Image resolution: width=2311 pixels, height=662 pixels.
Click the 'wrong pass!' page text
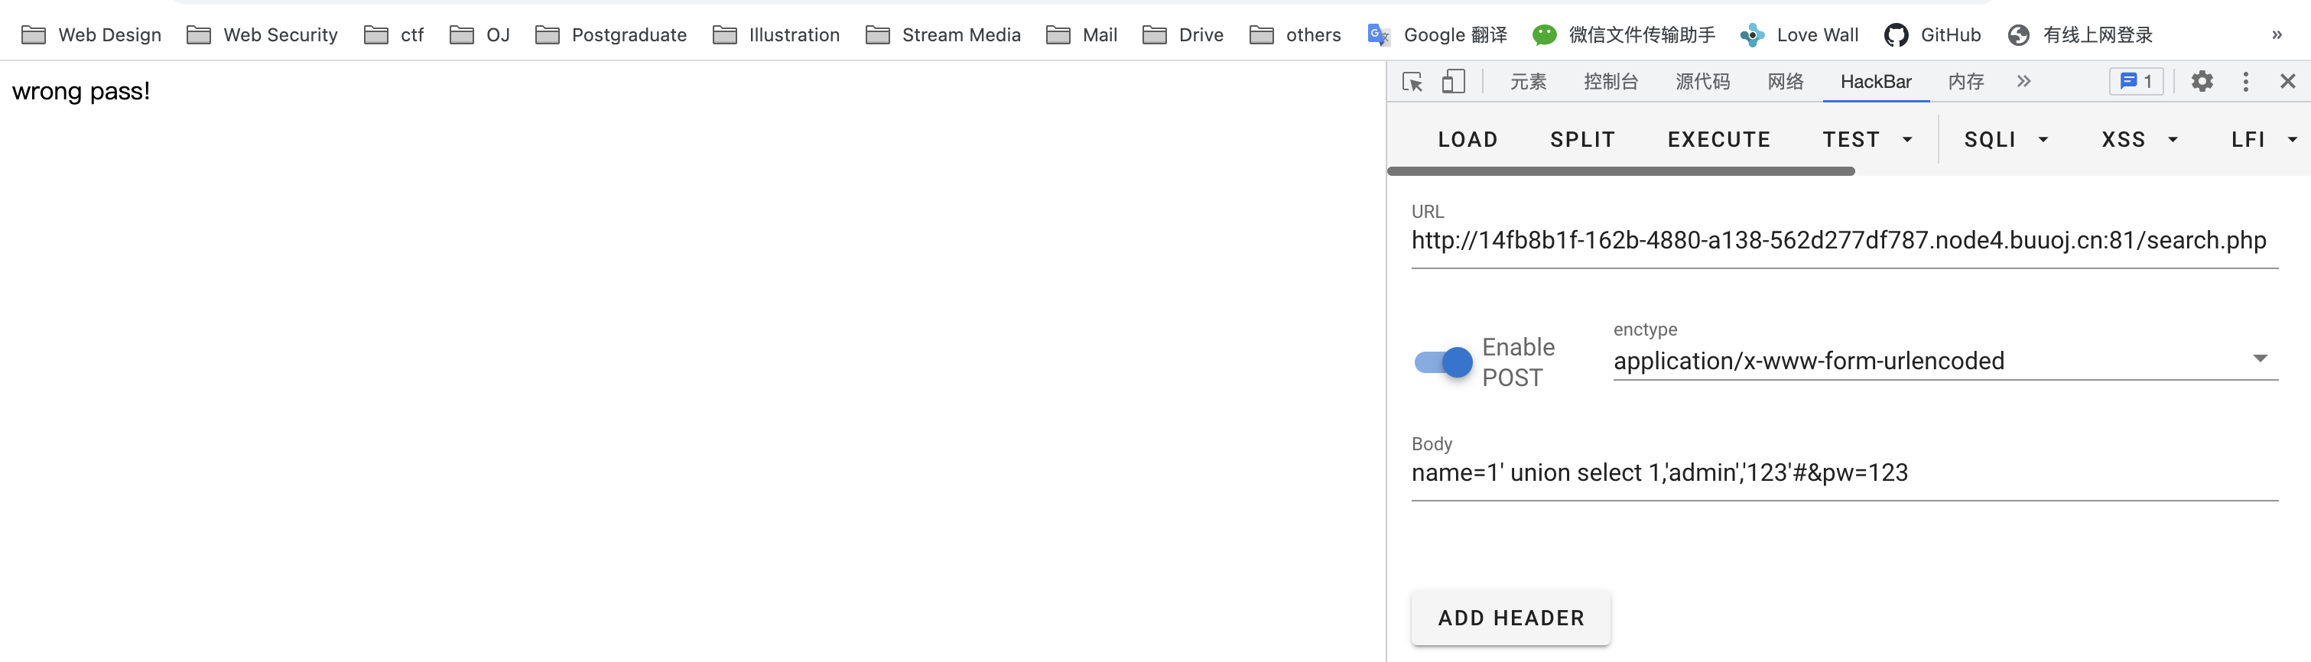pyautogui.click(x=82, y=92)
